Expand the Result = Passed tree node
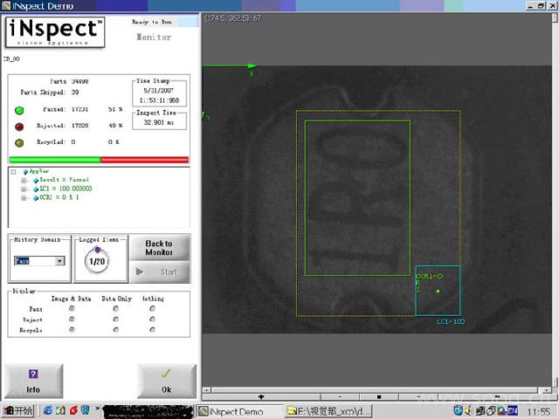Viewport: 559px width, 419px height. tap(24, 180)
